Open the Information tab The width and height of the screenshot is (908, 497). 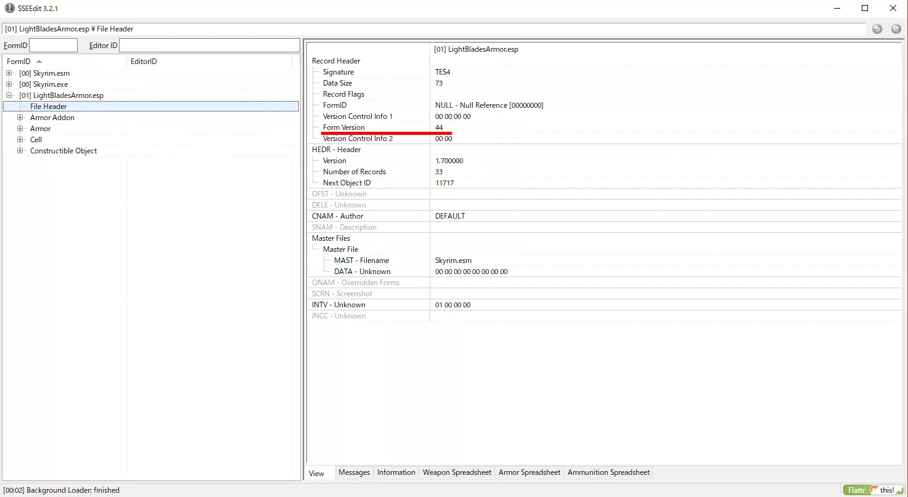(x=396, y=472)
